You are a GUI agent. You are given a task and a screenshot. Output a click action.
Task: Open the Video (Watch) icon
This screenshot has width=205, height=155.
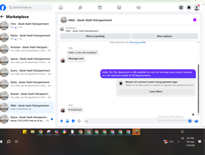(100, 7)
